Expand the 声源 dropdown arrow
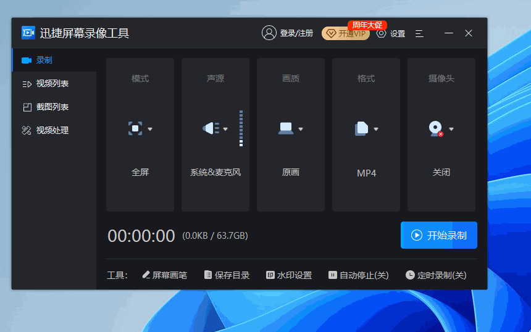The image size is (531, 332). [x=225, y=129]
